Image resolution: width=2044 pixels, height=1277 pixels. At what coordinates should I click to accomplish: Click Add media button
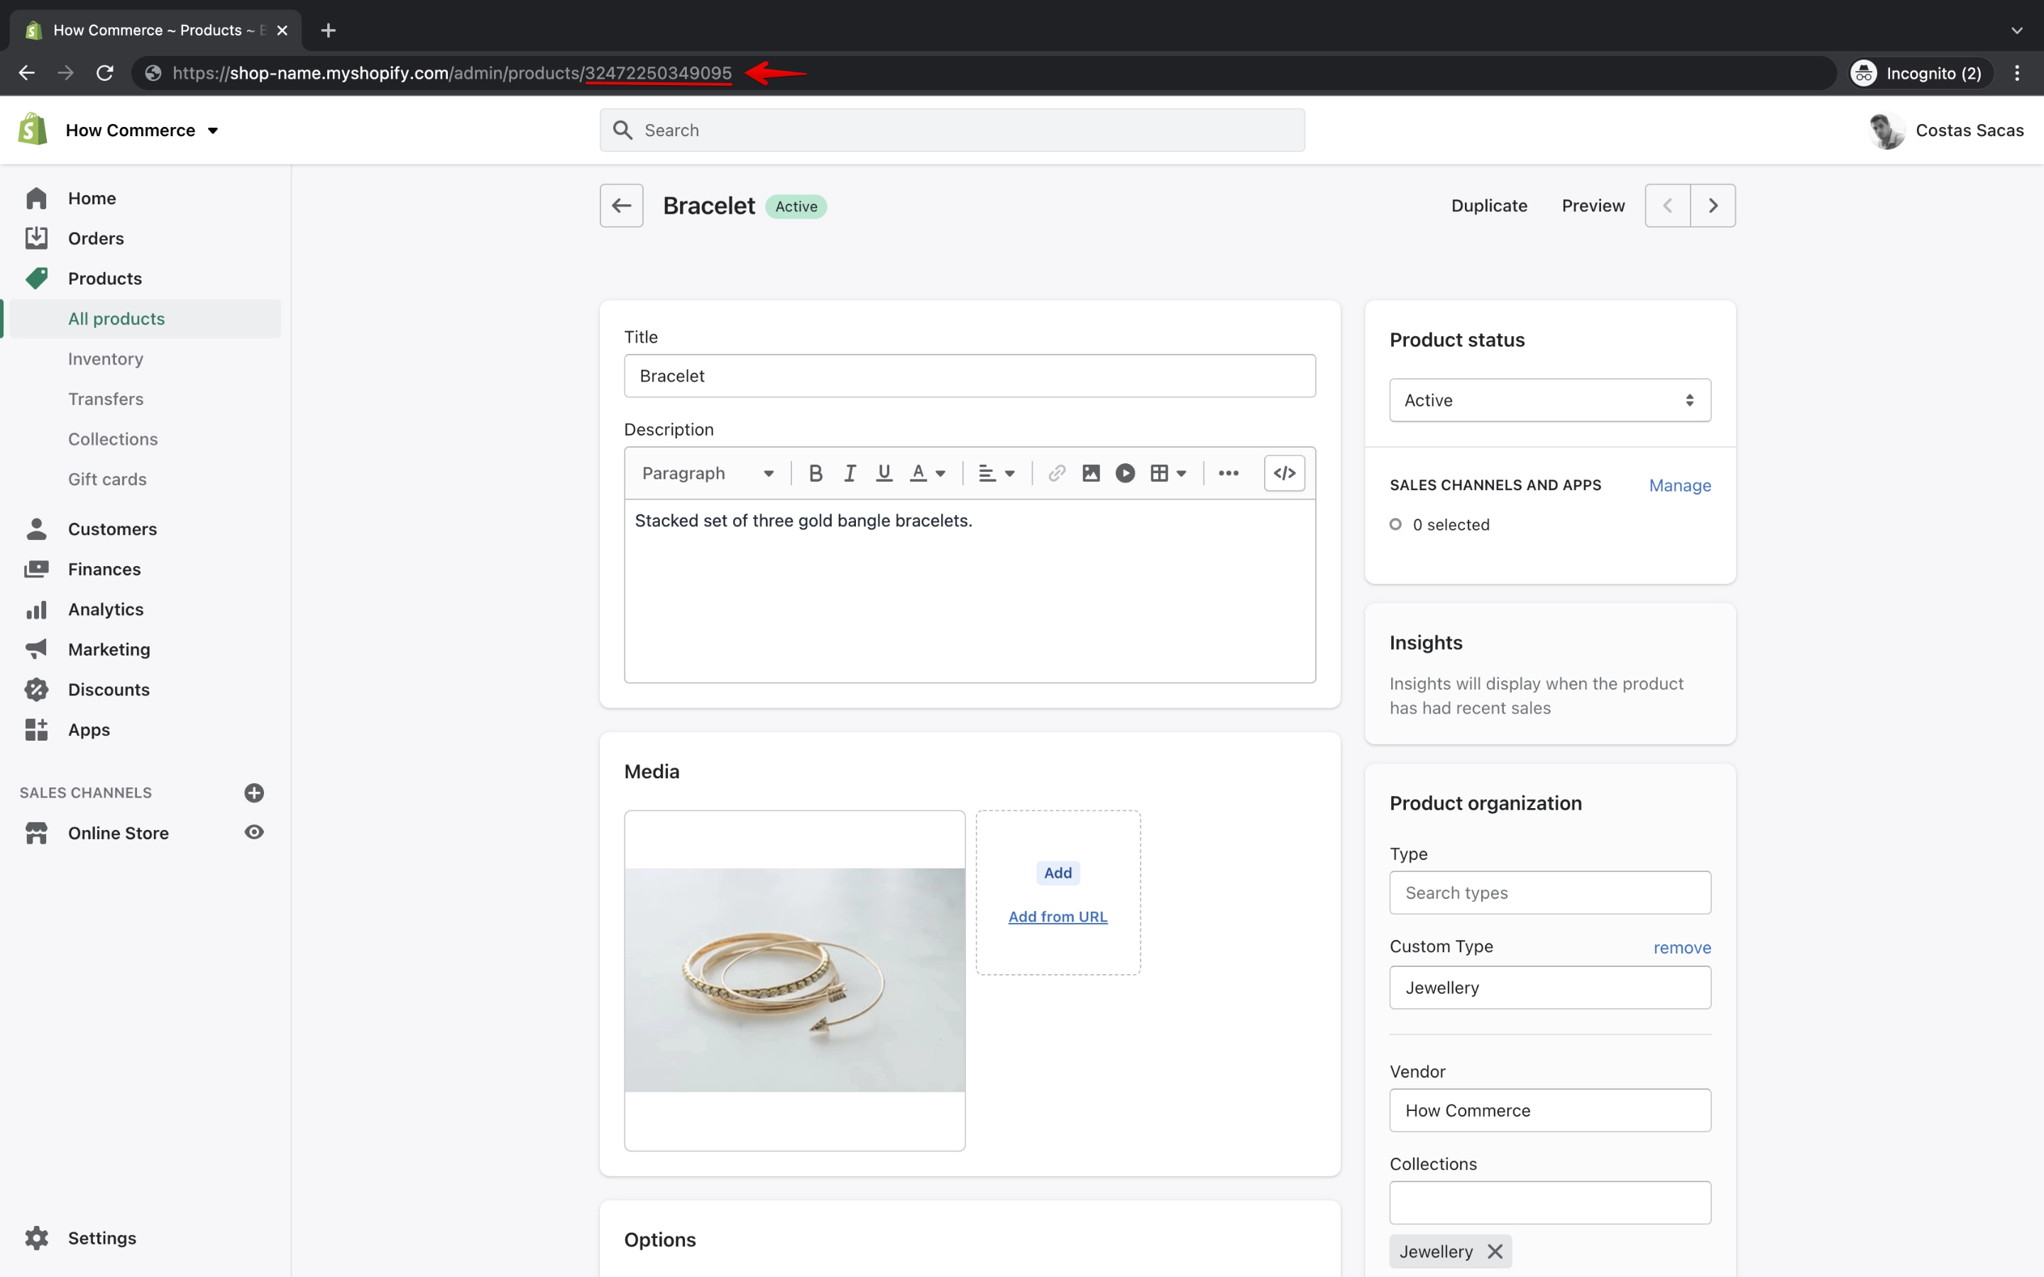(1057, 873)
